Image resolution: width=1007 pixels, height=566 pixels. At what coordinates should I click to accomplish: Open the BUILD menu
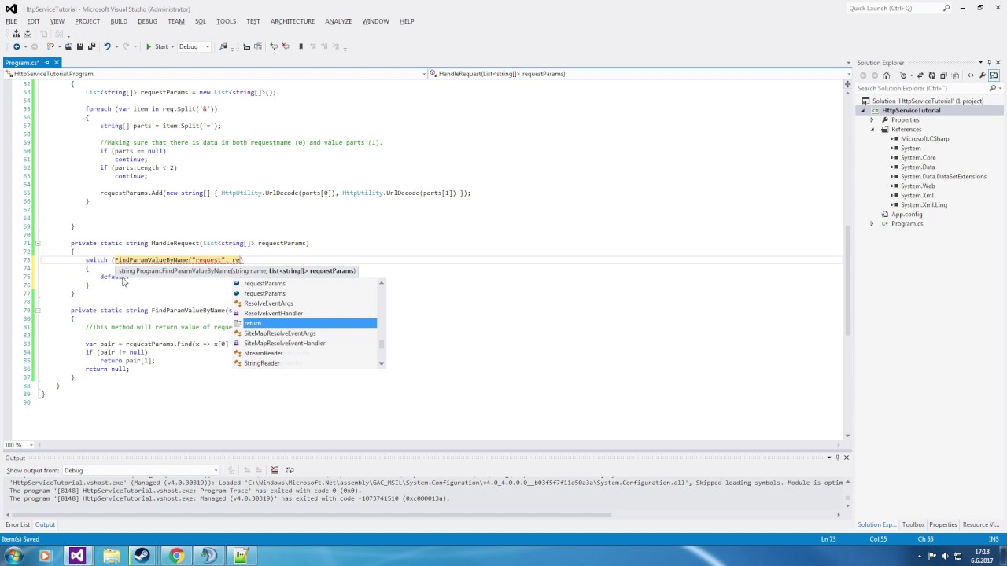(x=119, y=21)
